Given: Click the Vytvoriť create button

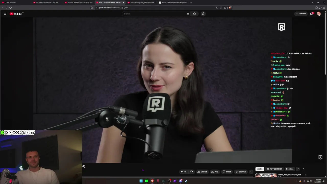Looking at the screenshot, I should tap(301, 14).
